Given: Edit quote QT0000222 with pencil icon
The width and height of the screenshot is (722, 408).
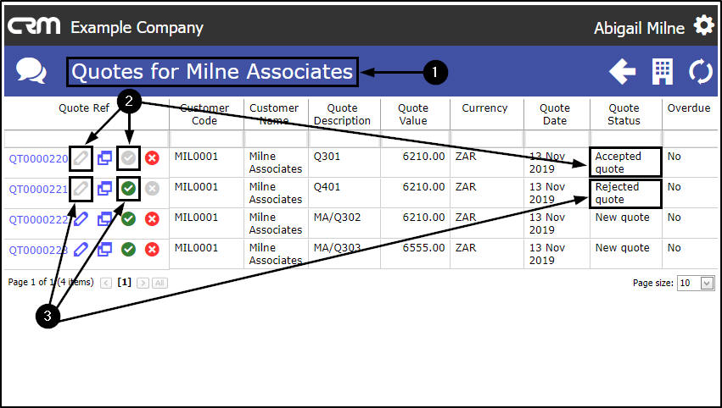Looking at the screenshot, I should pyautogui.click(x=81, y=218).
